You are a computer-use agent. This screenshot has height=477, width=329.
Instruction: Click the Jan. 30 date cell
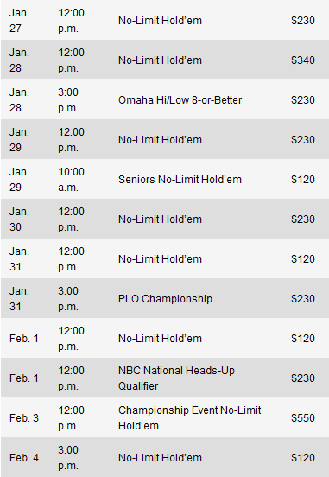click(x=19, y=219)
